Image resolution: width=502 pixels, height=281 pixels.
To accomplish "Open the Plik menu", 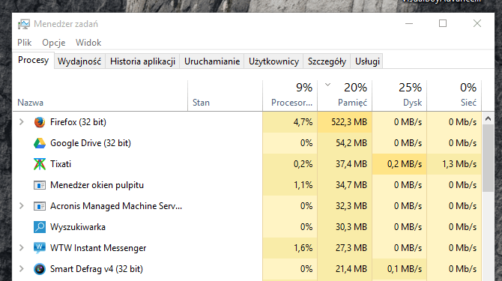I will click(24, 43).
